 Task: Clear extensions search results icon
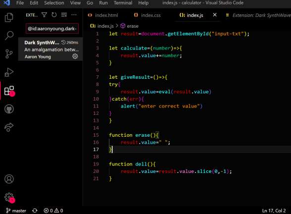(64, 15)
